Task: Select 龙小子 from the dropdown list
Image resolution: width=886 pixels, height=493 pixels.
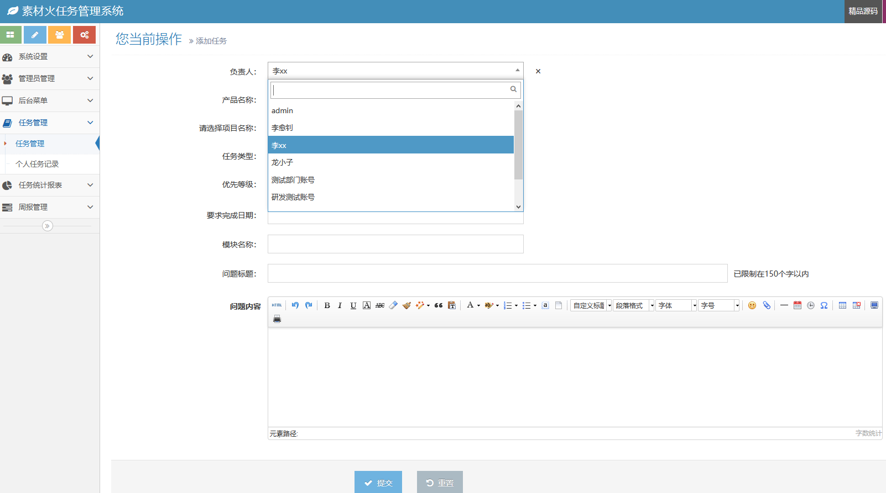Action: [x=282, y=162]
